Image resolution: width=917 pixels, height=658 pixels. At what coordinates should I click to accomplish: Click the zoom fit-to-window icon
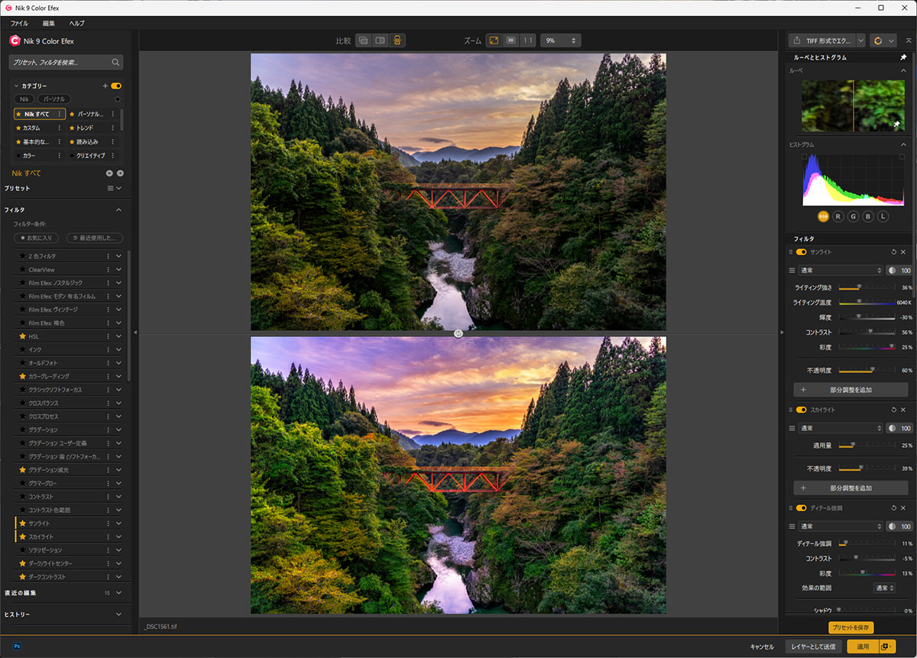[494, 40]
